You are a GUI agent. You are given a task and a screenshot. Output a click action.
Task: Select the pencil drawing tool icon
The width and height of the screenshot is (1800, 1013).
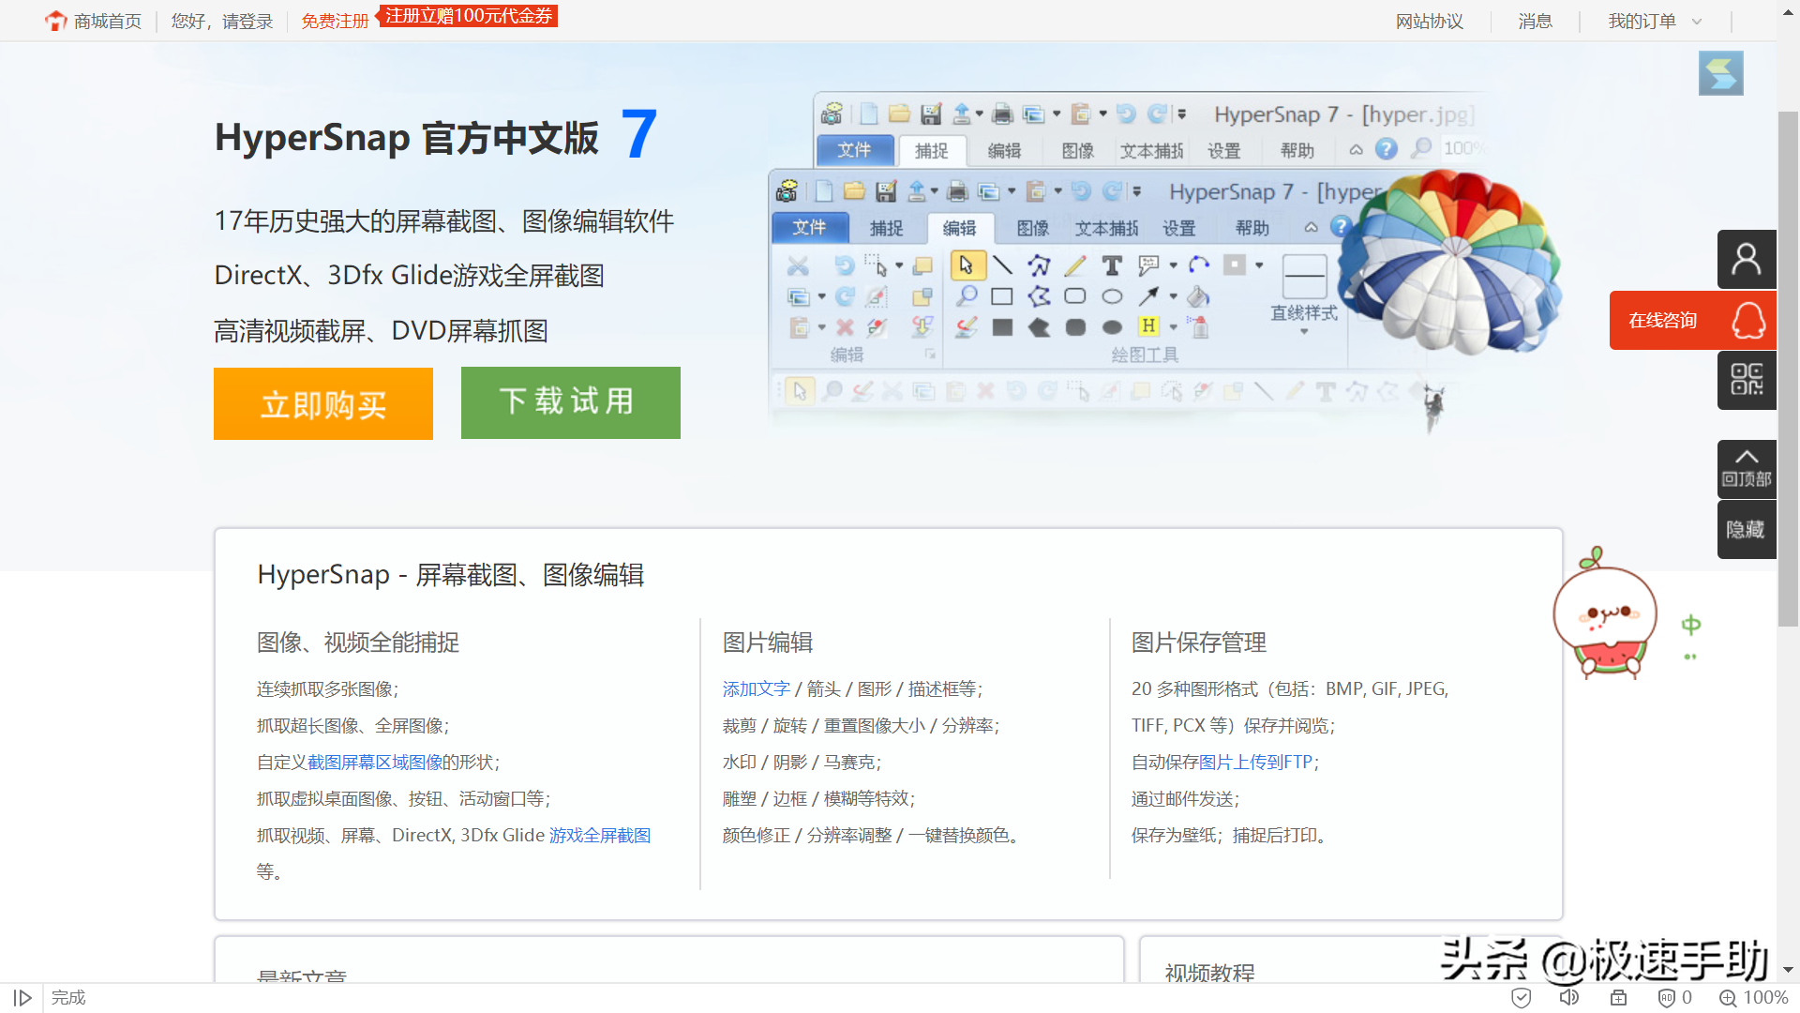click(1074, 263)
